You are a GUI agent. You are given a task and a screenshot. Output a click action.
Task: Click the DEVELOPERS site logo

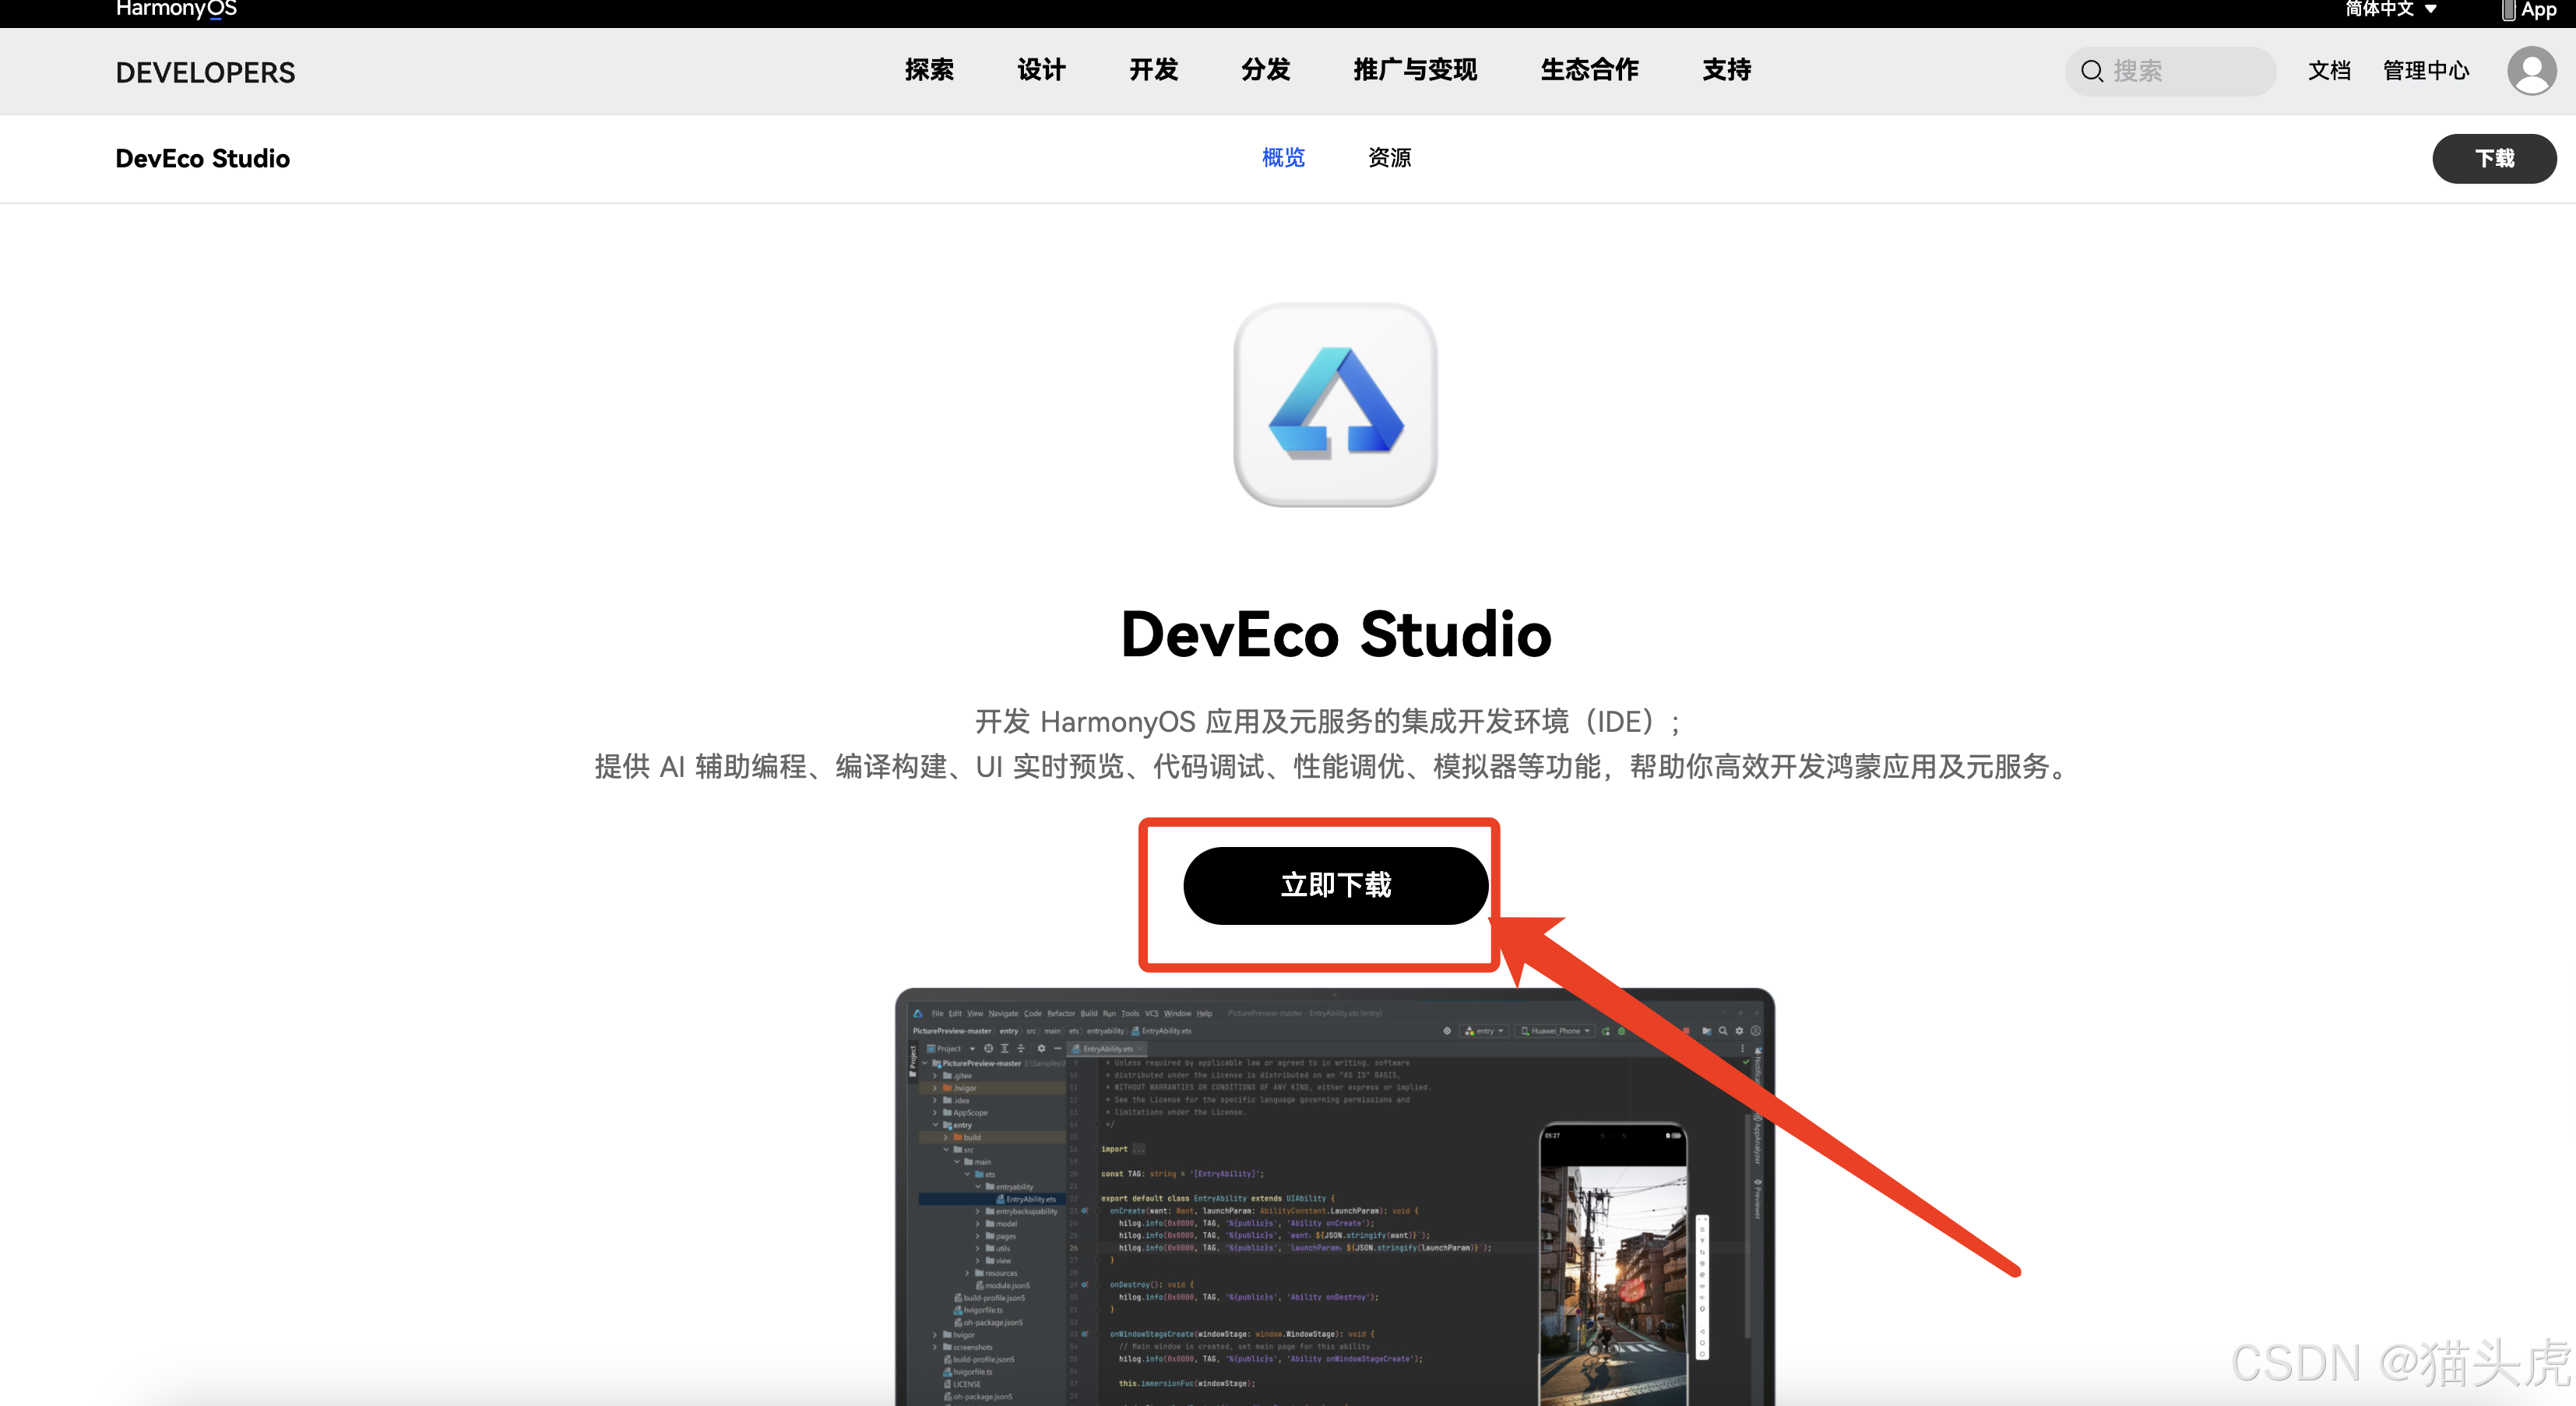click(205, 72)
